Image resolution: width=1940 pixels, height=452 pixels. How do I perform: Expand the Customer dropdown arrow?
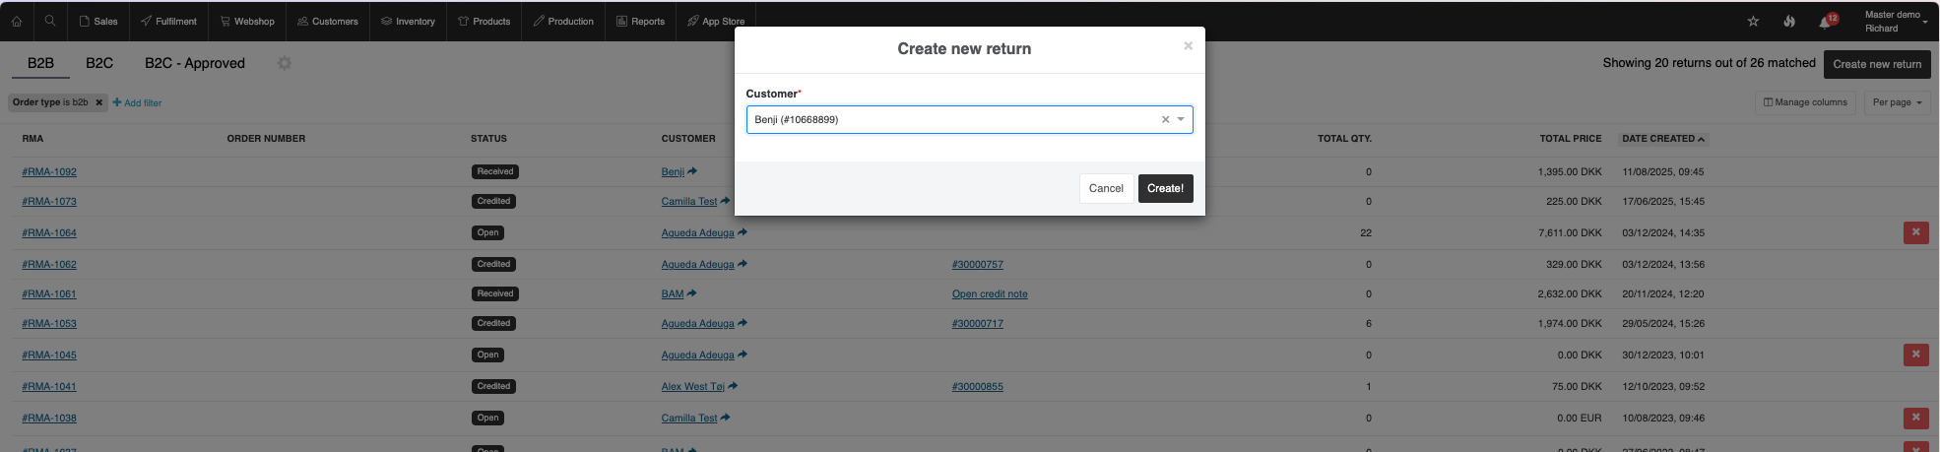1181,120
